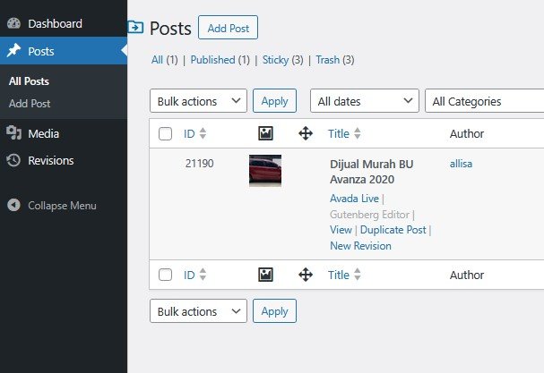The image size is (544, 373).
Task: Open the All Categories dropdown
Action: (x=484, y=101)
